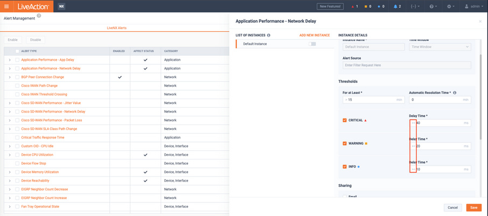Click the For at Least minutes field
Viewport: 488px width, 216px height.
tap(373, 100)
